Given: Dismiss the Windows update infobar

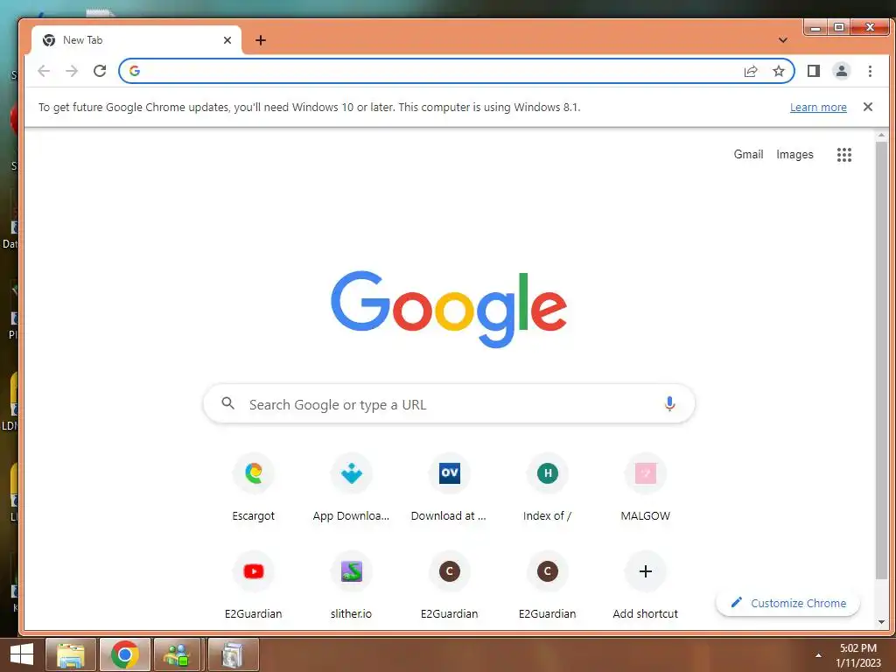Looking at the screenshot, I should pyautogui.click(x=867, y=107).
